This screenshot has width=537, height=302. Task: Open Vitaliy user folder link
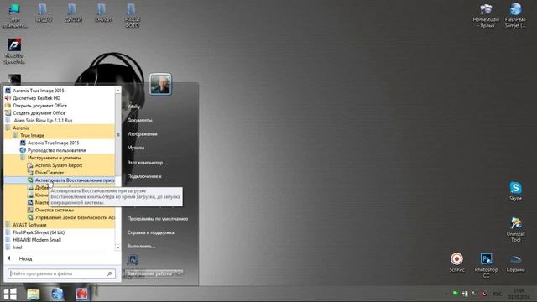(x=133, y=107)
